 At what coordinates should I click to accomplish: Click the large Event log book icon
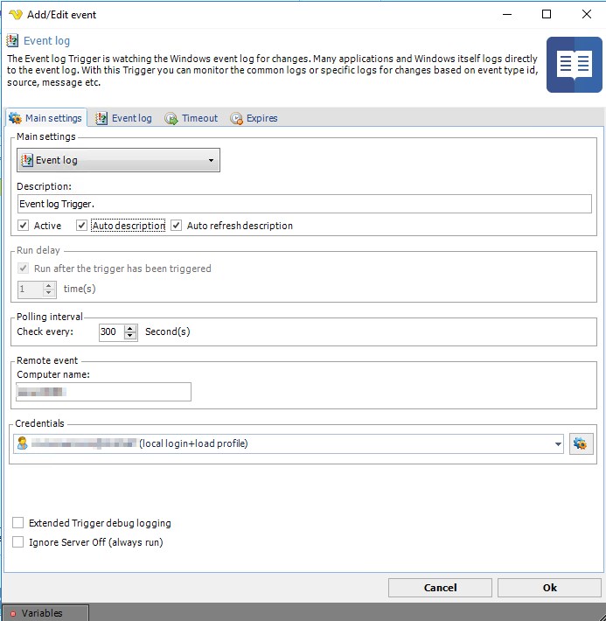pos(574,65)
